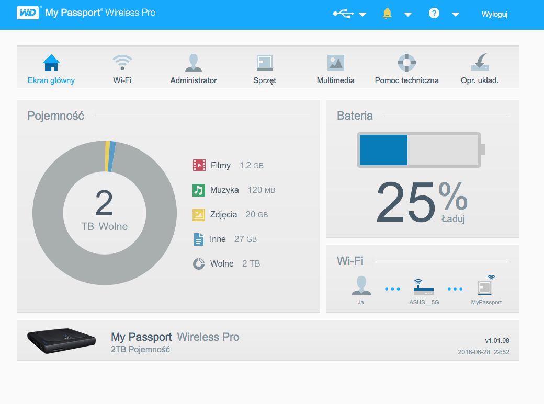Log out using Wyloguj link

click(x=494, y=14)
